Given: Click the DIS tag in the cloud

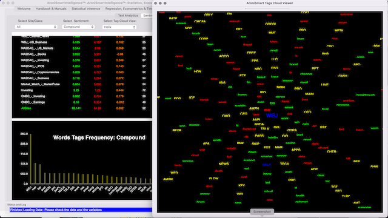Looking at the screenshot, I should click(x=276, y=128).
